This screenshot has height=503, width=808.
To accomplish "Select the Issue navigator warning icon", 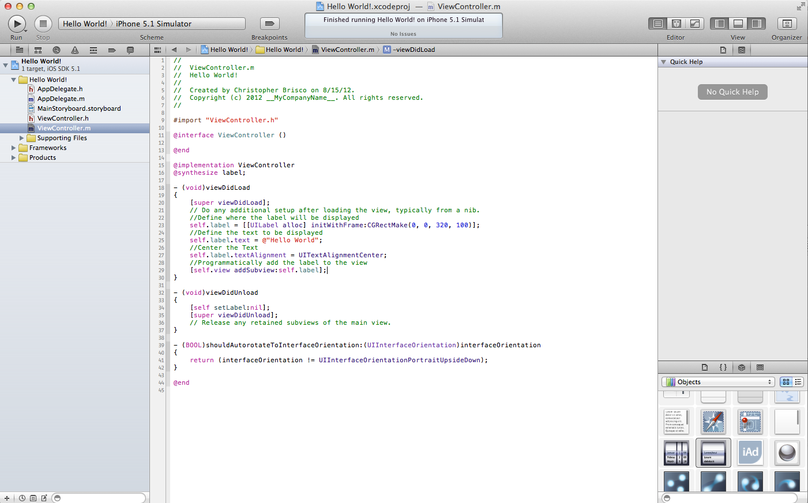I will pyautogui.click(x=75, y=50).
